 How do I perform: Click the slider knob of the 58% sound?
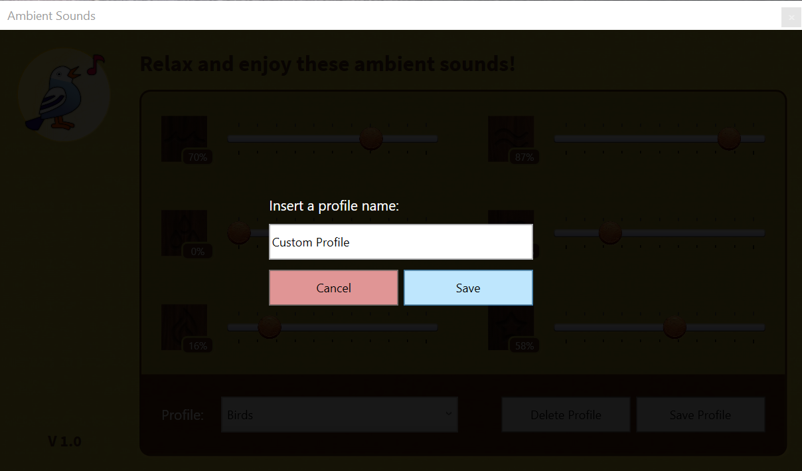click(x=675, y=327)
